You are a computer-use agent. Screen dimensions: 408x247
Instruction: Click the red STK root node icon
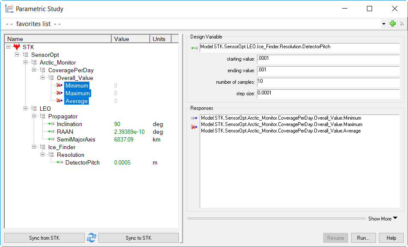pyautogui.click(x=17, y=47)
